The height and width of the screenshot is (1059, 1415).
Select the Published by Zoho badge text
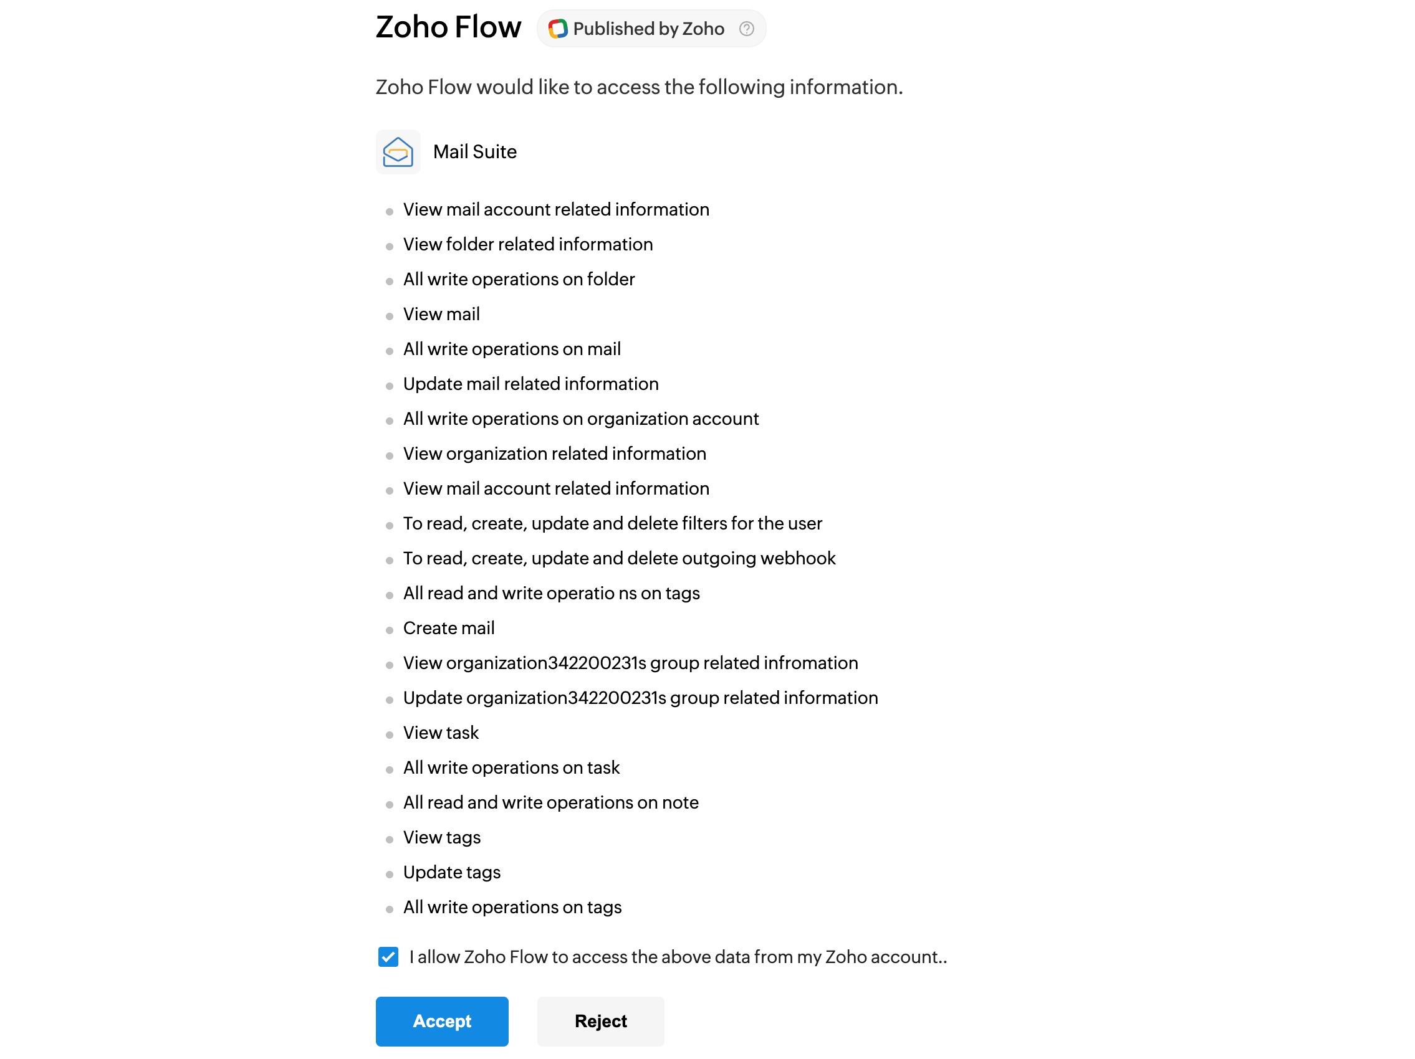coord(648,29)
